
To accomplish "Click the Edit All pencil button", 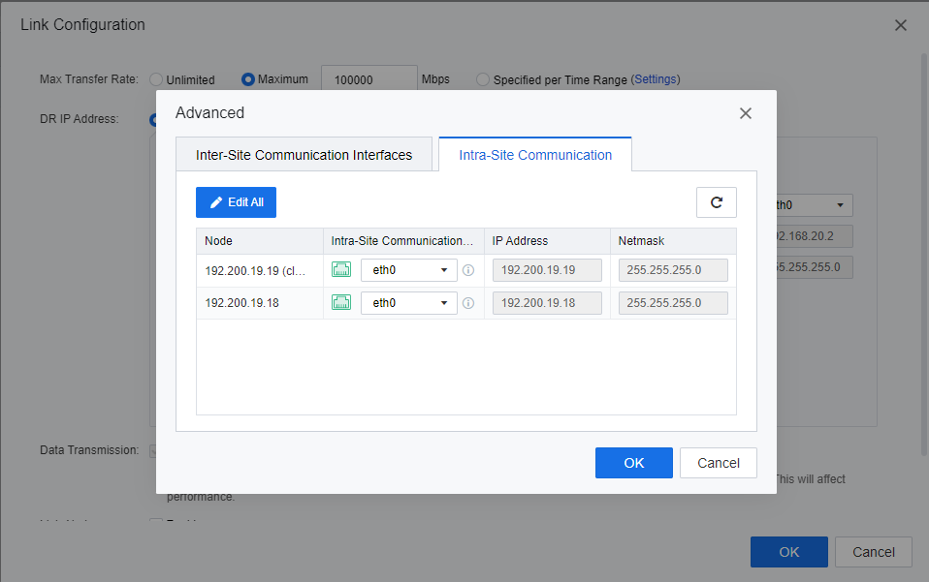I will click(236, 202).
